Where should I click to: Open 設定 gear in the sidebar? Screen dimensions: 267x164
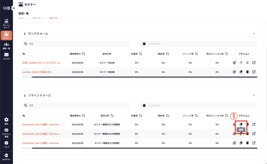click(x=6, y=121)
